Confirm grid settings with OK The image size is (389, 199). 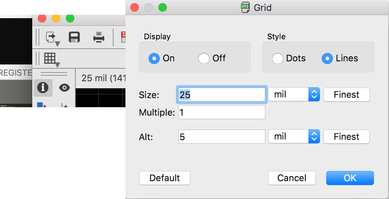350,178
